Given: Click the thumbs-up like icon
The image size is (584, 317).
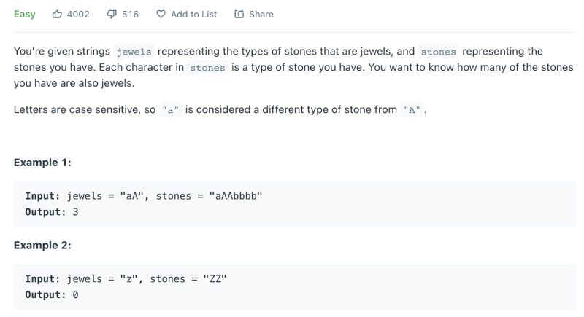Looking at the screenshot, I should pyautogui.click(x=57, y=14).
